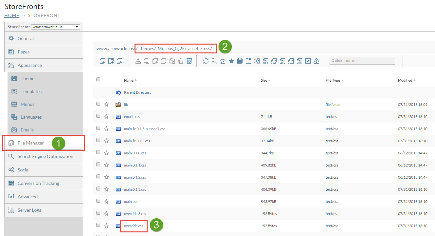Filter by JS file type icon
The height and width of the screenshot is (236, 435).
(291, 61)
